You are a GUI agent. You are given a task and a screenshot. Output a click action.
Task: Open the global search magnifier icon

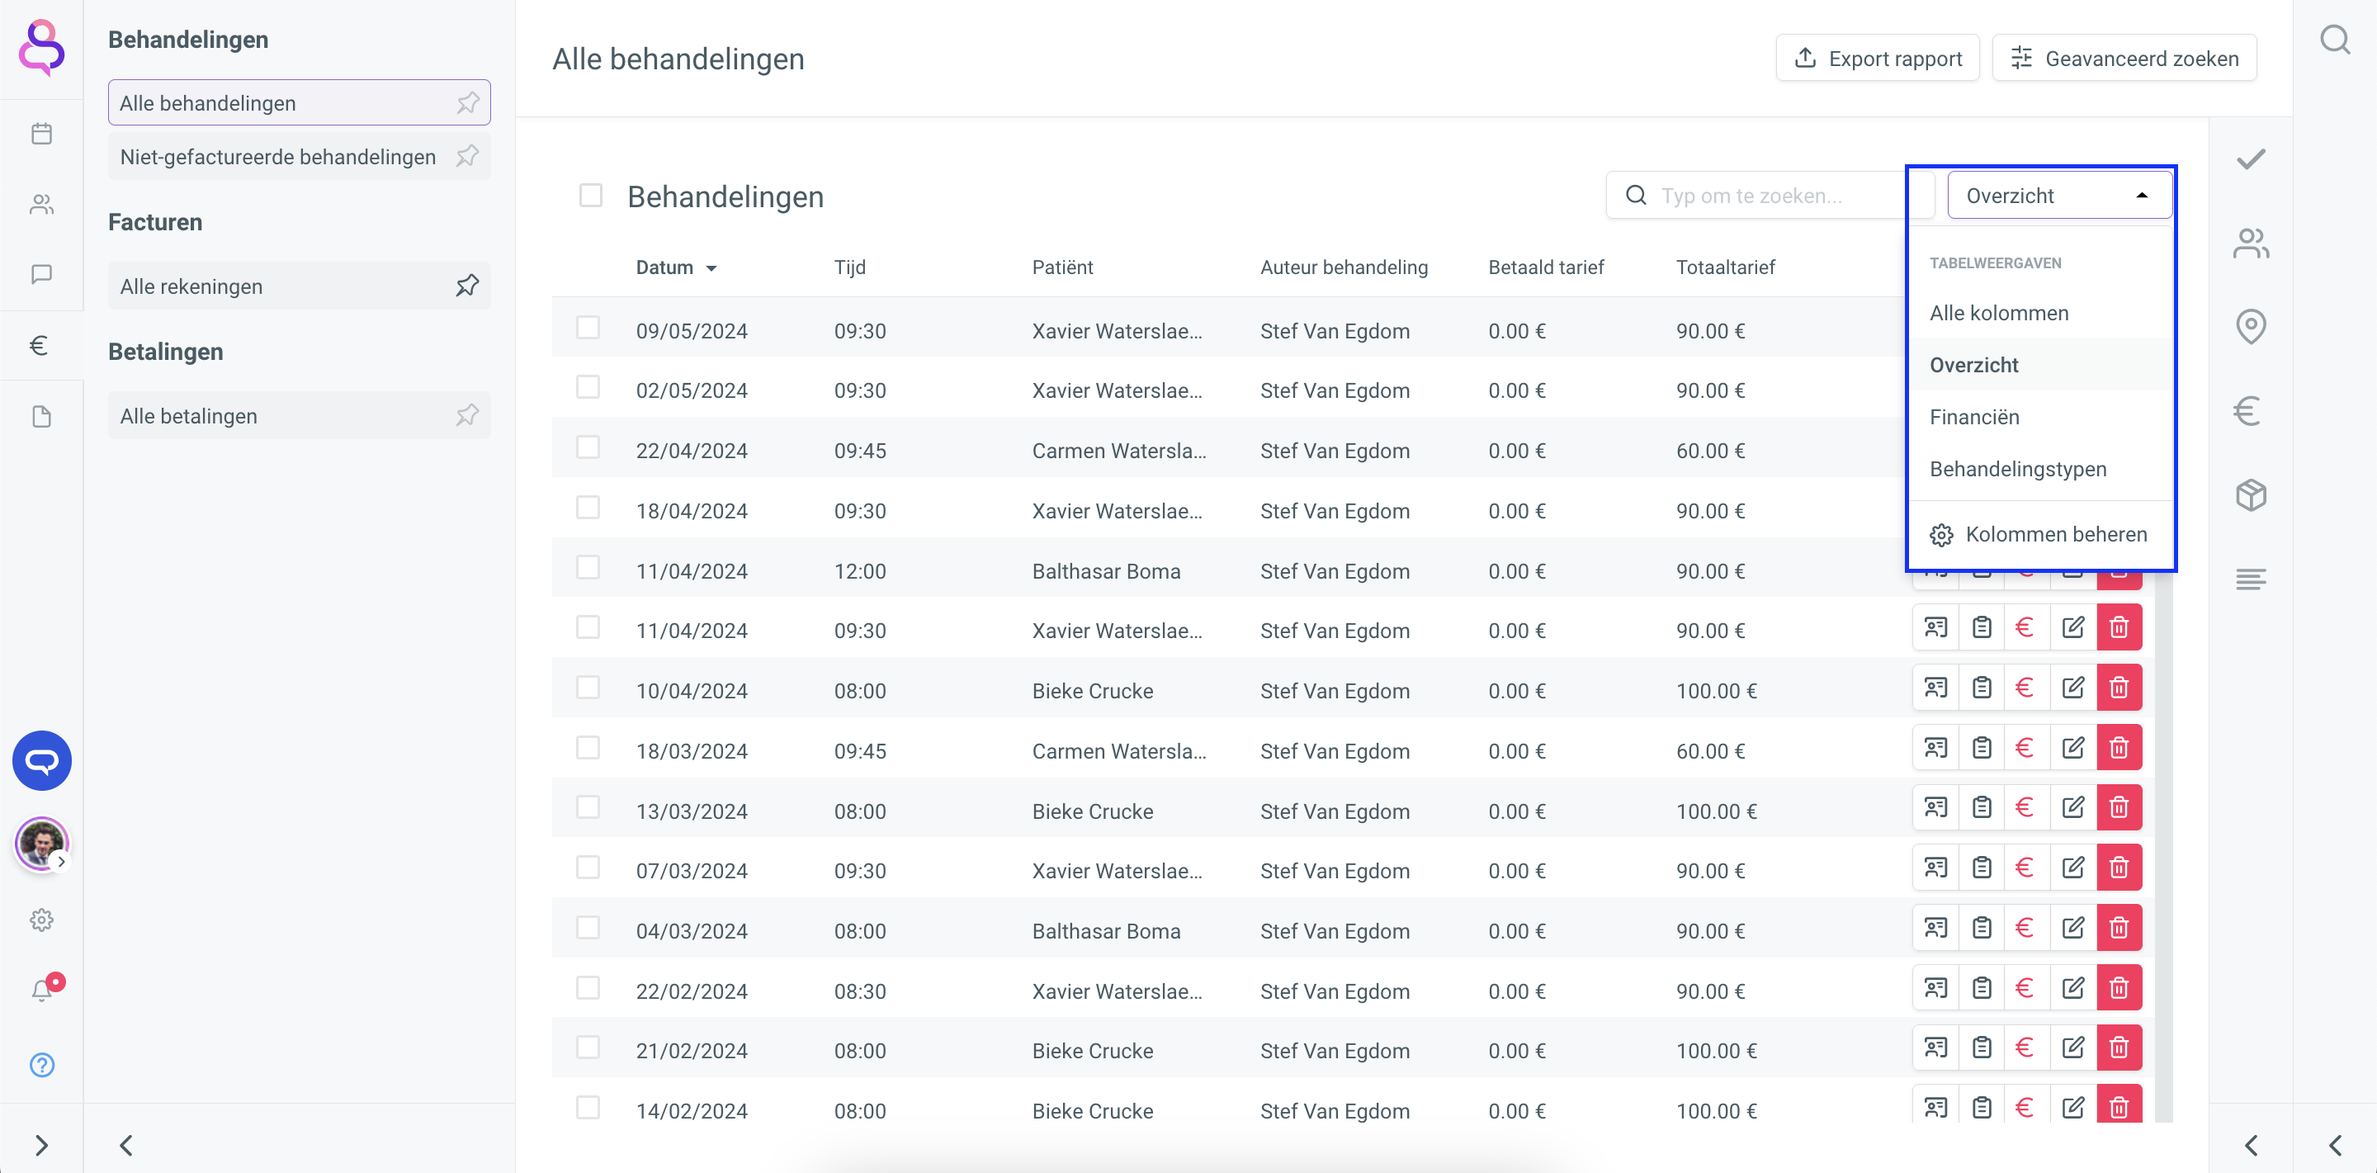click(2335, 40)
